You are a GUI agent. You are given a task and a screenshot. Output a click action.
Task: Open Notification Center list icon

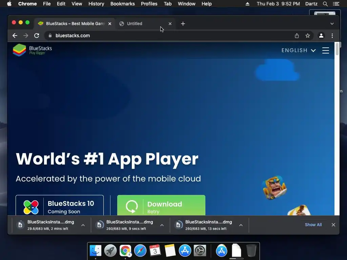tap(336, 4)
